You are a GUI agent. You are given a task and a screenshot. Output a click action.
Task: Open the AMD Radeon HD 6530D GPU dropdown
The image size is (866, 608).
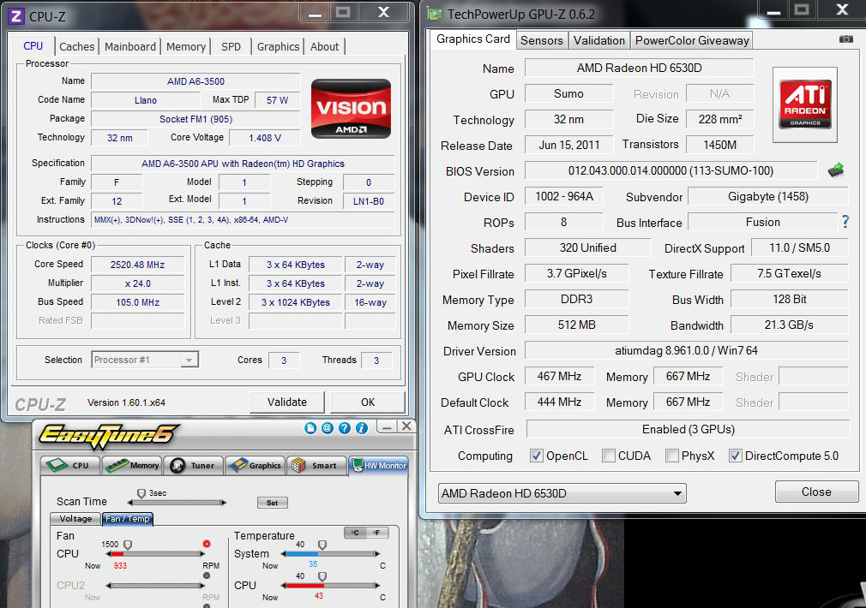(562, 493)
